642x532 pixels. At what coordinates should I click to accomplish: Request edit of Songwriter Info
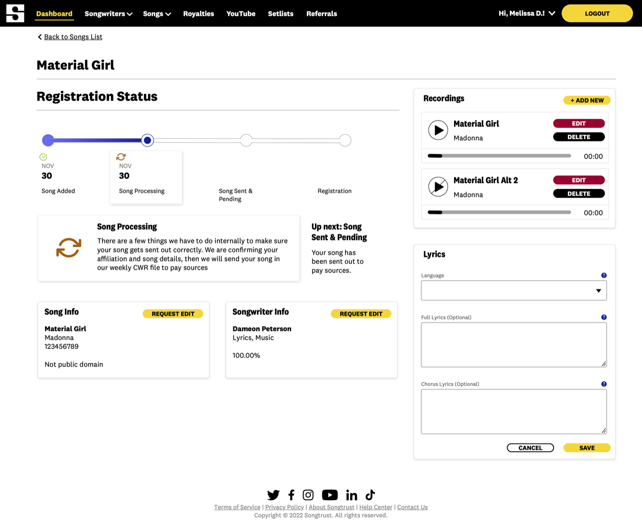point(361,314)
